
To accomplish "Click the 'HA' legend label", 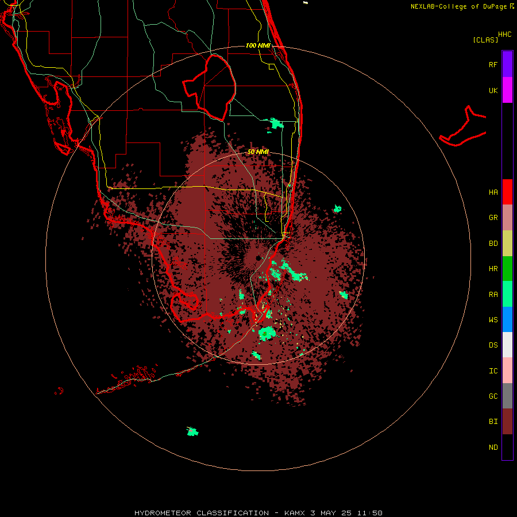I will [x=493, y=192].
